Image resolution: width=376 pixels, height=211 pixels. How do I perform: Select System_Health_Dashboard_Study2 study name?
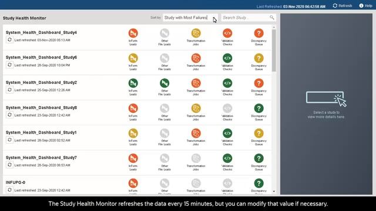click(41, 83)
